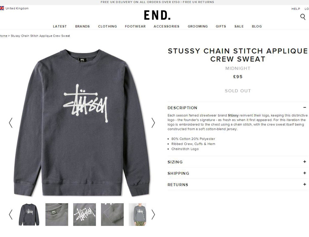Go to the Sale menu item
309x237 pixels.
tap(239, 26)
